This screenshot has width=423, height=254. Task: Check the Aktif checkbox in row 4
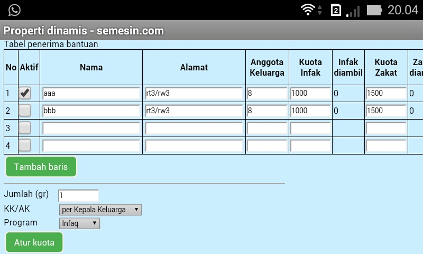click(x=25, y=146)
